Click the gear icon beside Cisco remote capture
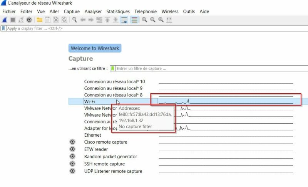This screenshot has height=187, width=308. (x=72, y=142)
